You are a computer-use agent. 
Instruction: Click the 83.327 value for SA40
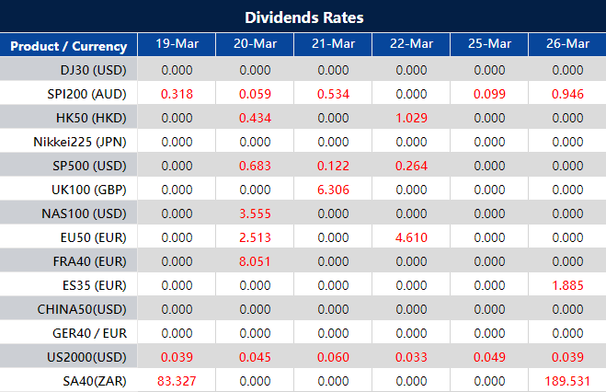(x=177, y=380)
